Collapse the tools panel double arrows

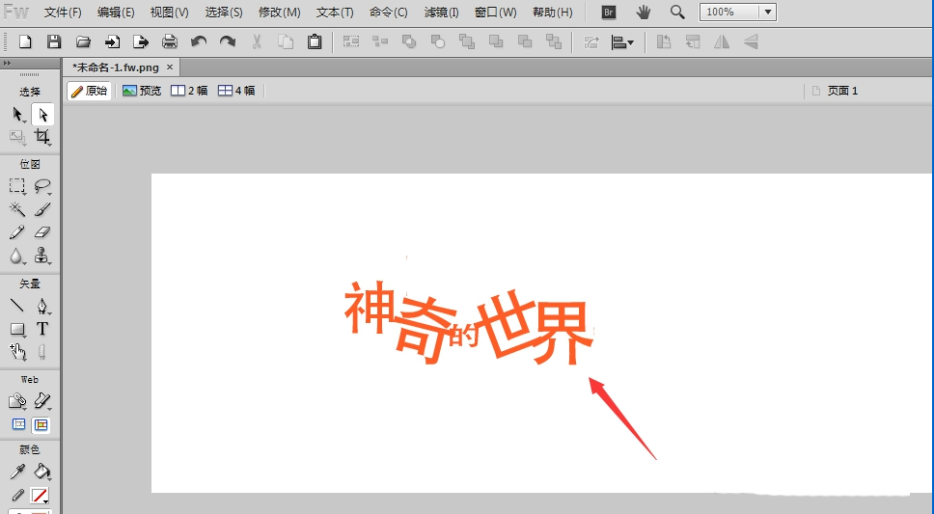[x=7, y=63]
